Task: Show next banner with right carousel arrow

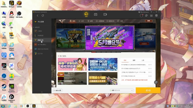Action: [x=151, y=38]
